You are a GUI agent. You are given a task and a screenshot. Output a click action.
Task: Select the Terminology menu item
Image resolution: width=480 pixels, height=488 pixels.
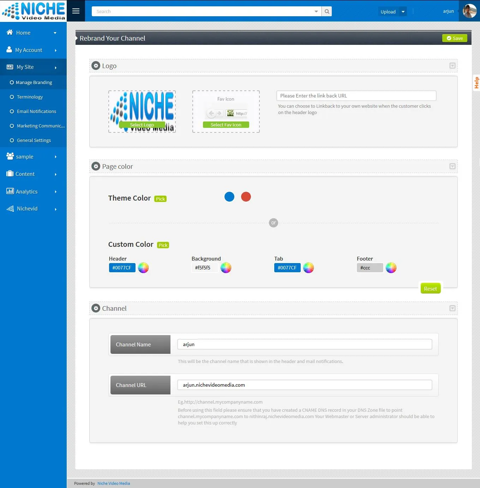30,97
